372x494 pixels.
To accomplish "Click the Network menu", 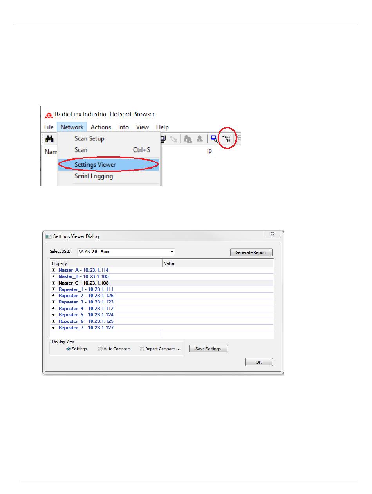I will [x=72, y=127].
